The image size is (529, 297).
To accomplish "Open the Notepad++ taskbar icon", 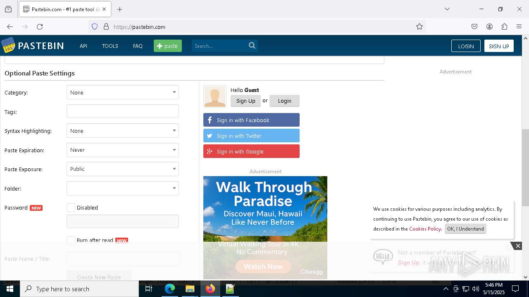I will pos(230,289).
